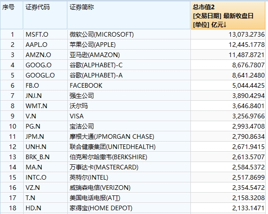Click the VISA name cell
Image resolution: width=268 pixels, height=214 pixels.
pos(129,116)
